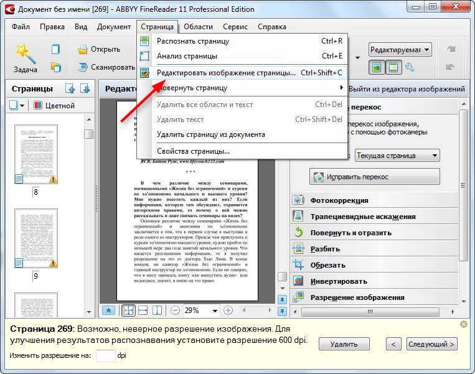Toggle the text window view button

pos(393,67)
